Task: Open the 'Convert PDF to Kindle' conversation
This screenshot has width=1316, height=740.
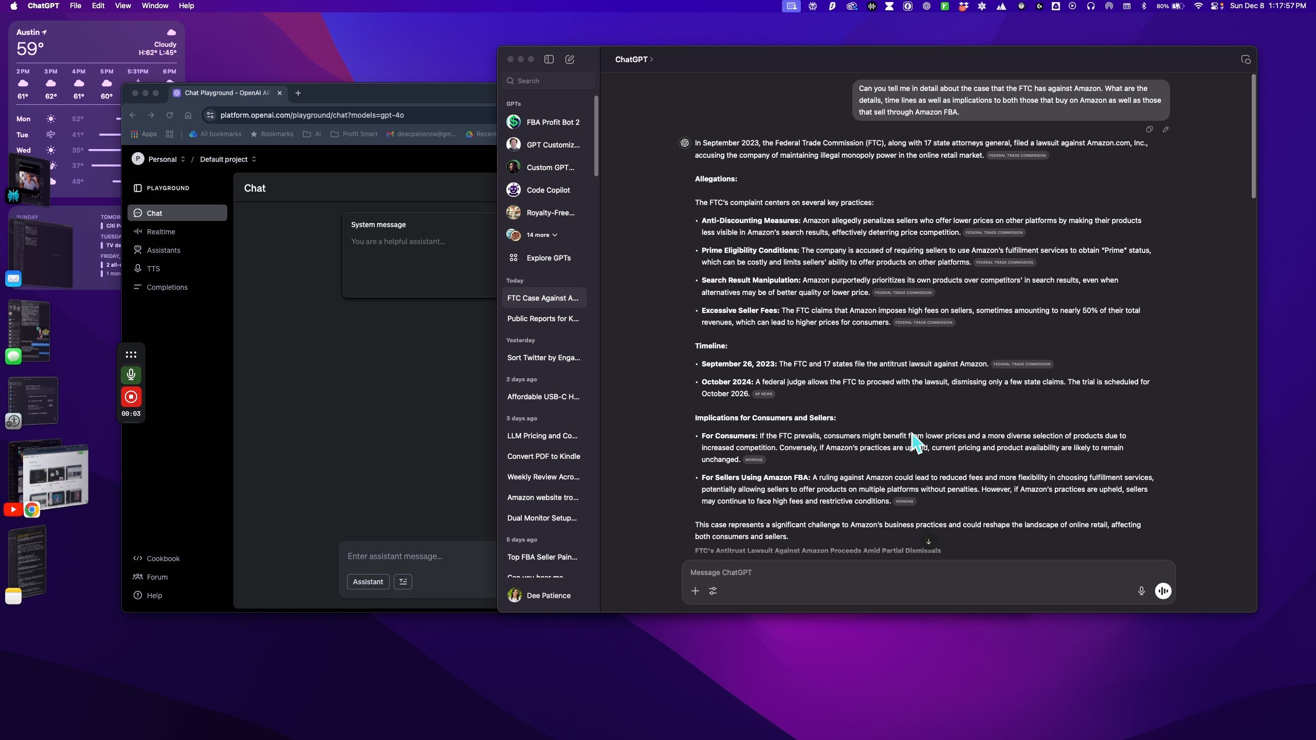Action: click(x=544, y=456)
